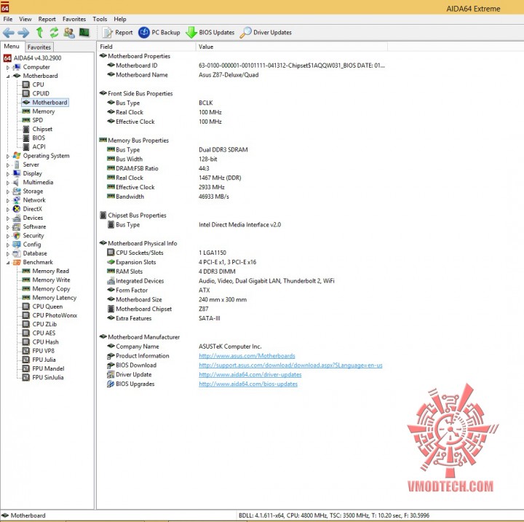Expand the Server tree node
Image resolution: width=524 pixels, height=522 pixels.
(x=8, y=165)
